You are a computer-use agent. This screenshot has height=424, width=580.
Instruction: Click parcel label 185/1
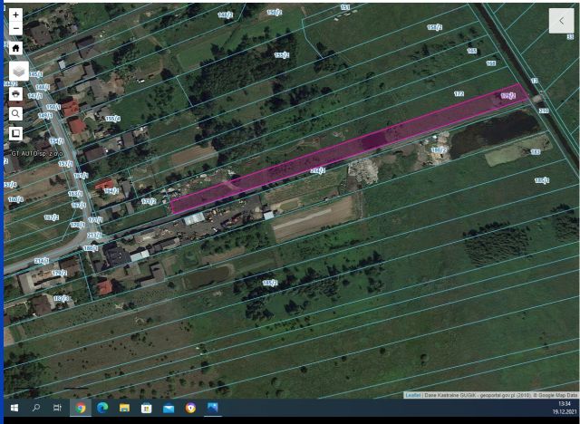(x=542, y=180)
